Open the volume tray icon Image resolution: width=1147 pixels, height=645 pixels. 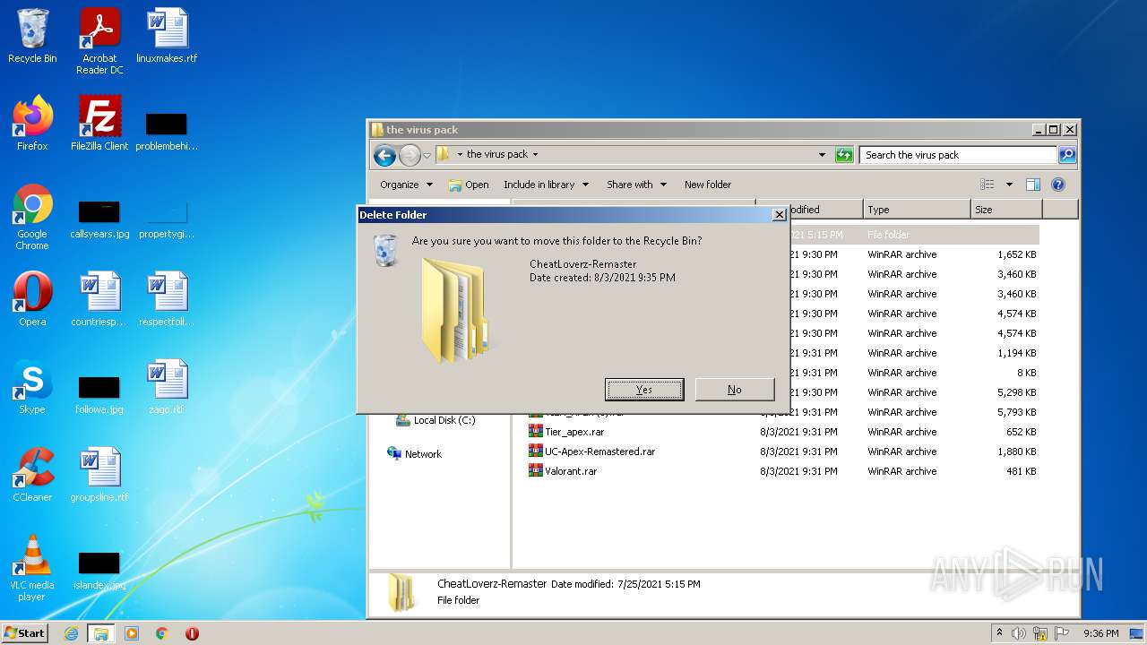coord(1019,633)
